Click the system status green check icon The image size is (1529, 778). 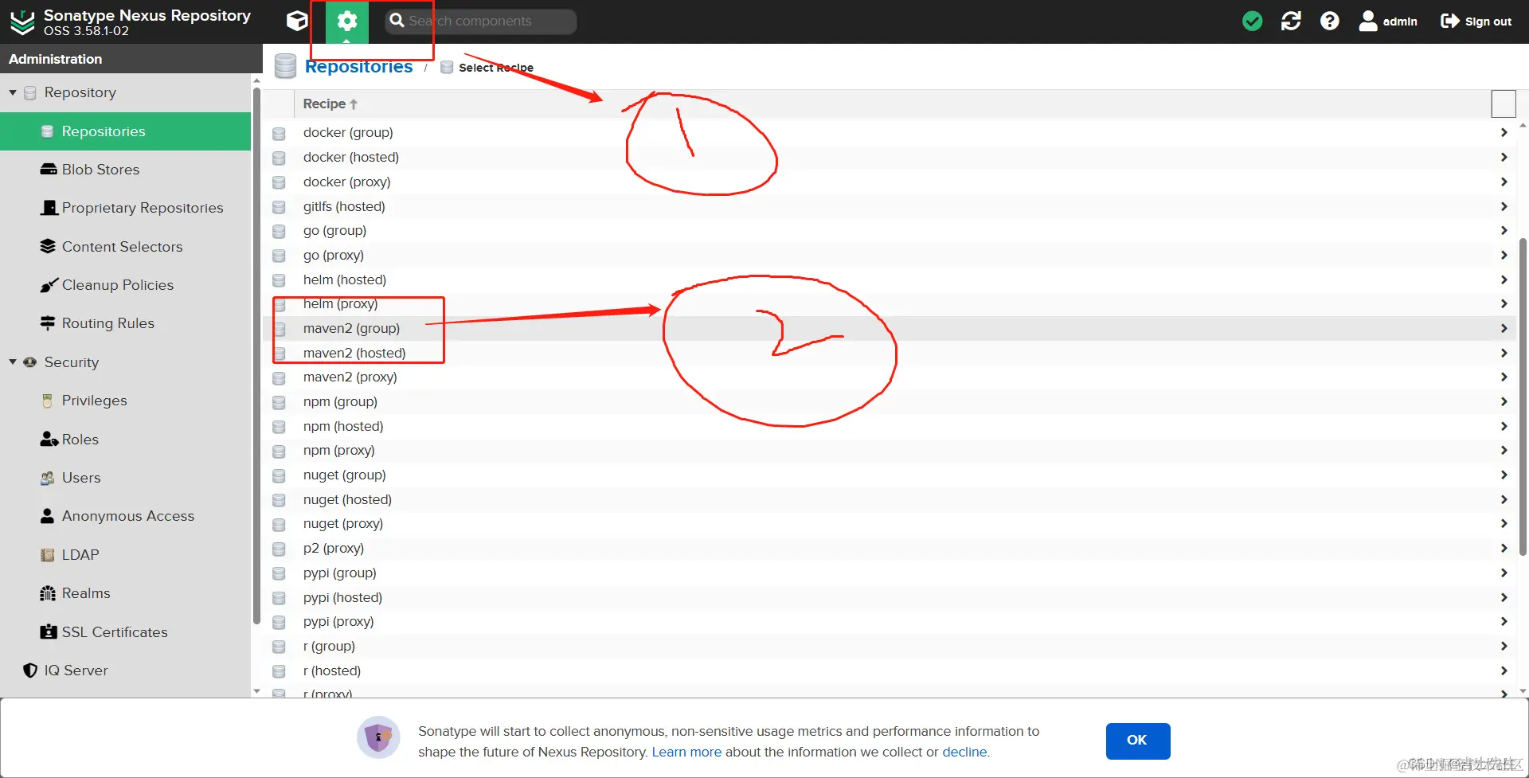click(1253, 21)
